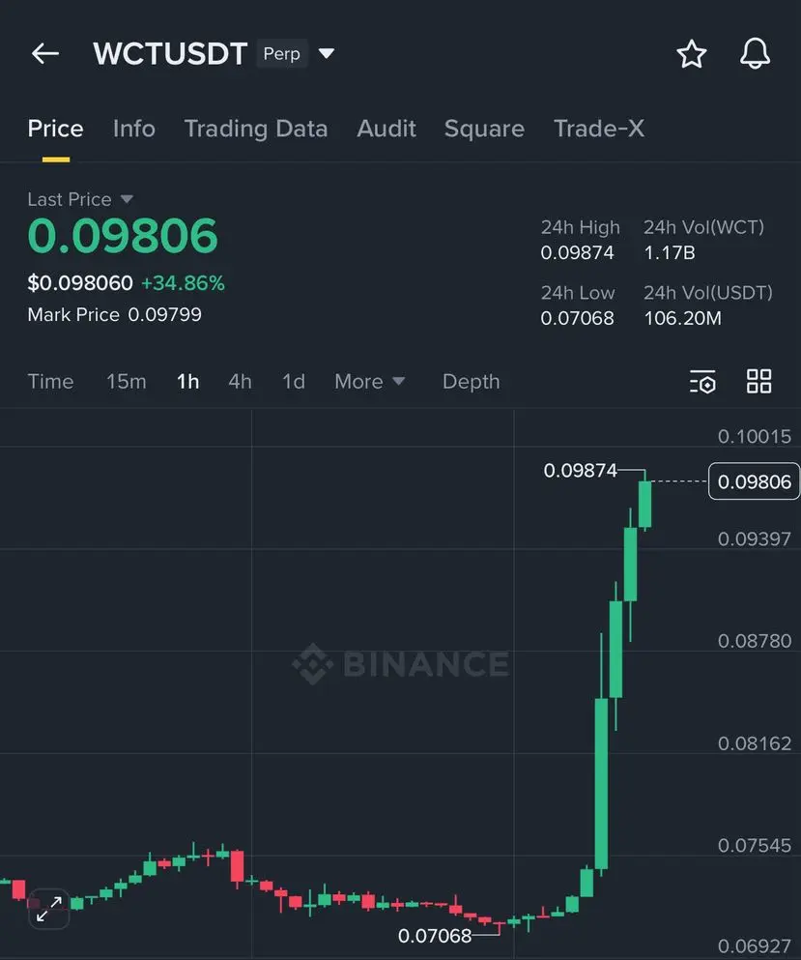Open the Trade-X tab
The width and height of the screenshot is (801, 960).
coord(598,129)
